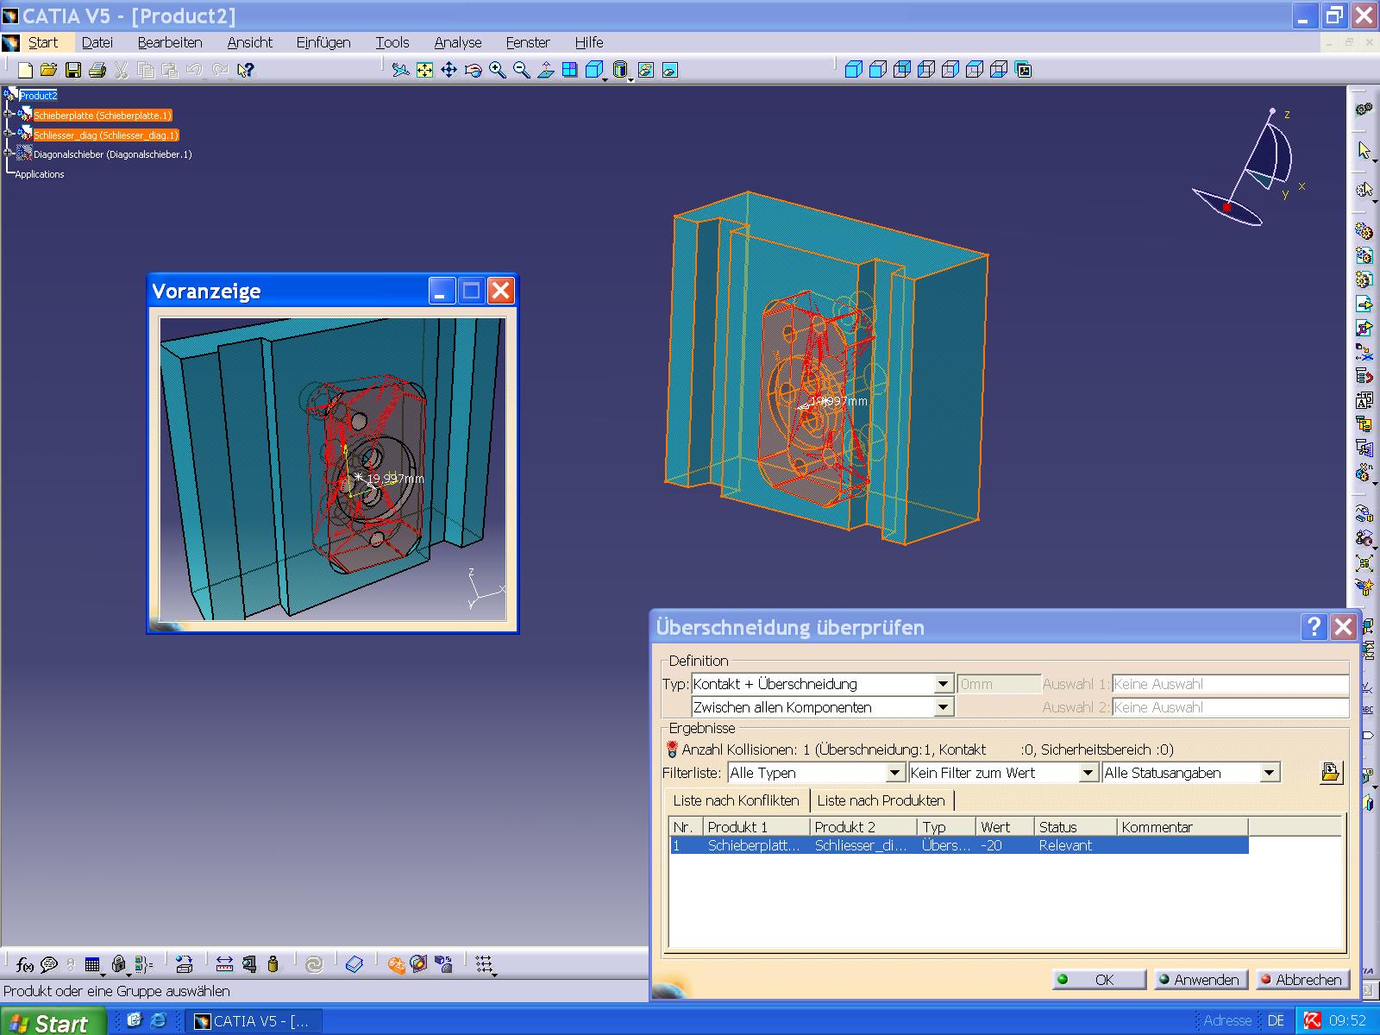Click the Formula f(x) icon
Viewport: 1380px width, 1035px height.
24,964
